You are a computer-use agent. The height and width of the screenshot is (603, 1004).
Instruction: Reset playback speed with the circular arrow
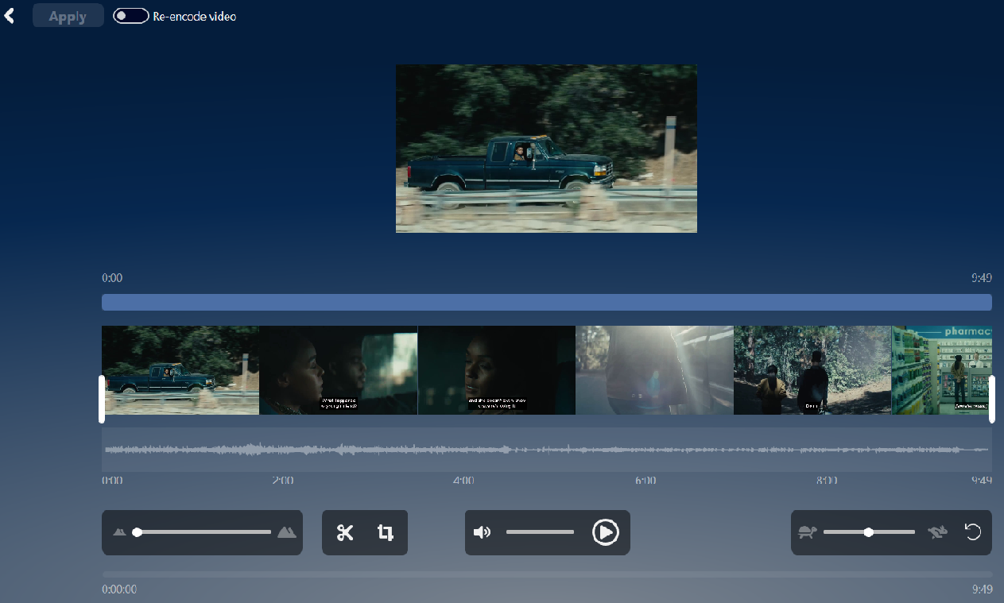973,531
